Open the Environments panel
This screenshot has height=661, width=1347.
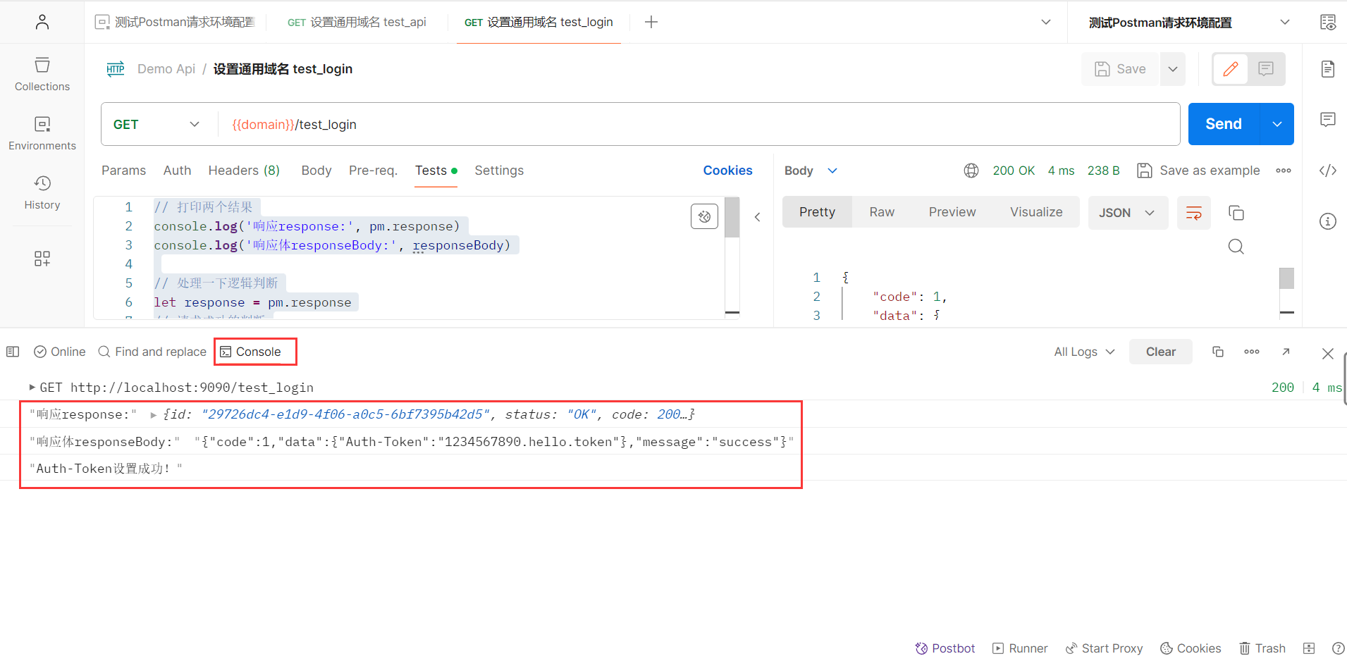(x=42, y=132)
